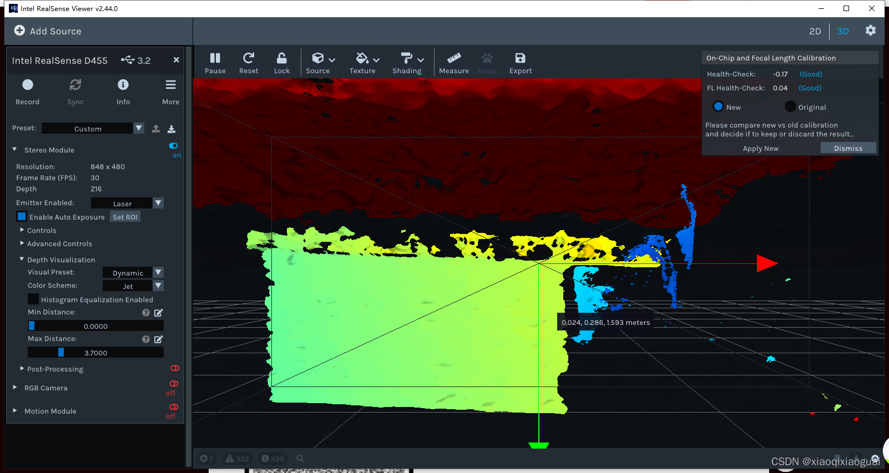Start recording with the Record icon
This screenshot has height=473, width=889.
coord(28,84)
